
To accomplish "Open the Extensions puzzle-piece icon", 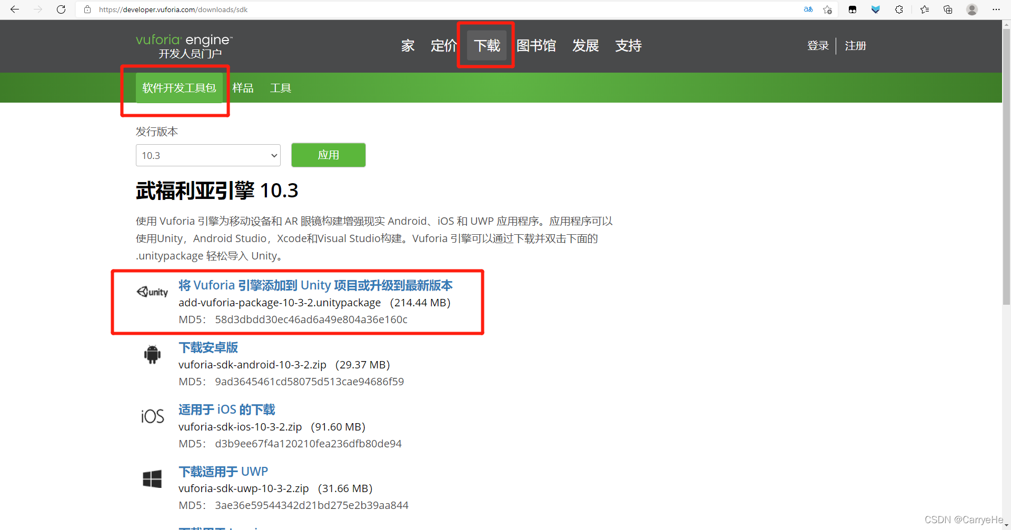I will click(899, 9).
